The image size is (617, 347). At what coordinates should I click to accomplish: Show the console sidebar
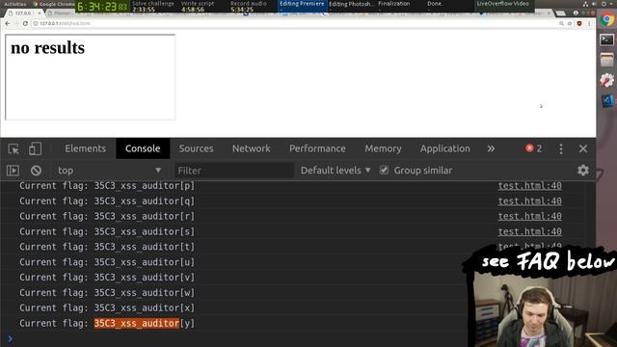pyautogui.click(x=13, y=171)
